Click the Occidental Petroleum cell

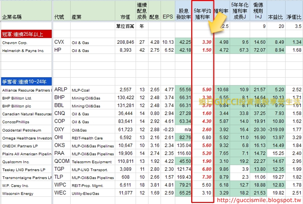[x=26, y=129]
